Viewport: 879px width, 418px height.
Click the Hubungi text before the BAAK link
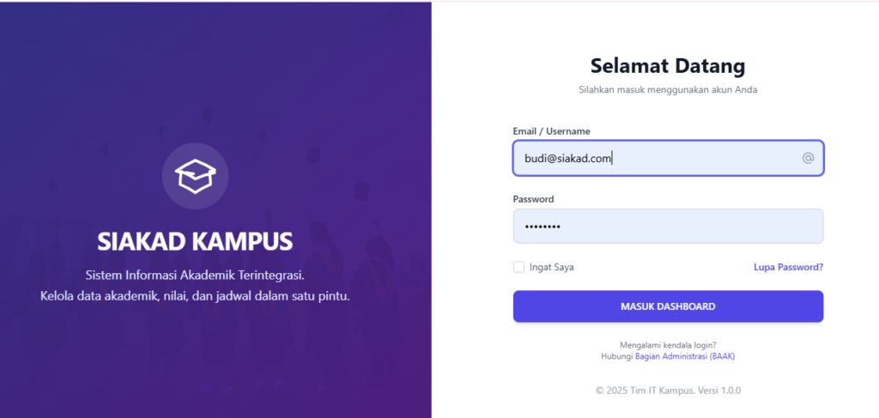pyautogui.click(x=617, y=355)
